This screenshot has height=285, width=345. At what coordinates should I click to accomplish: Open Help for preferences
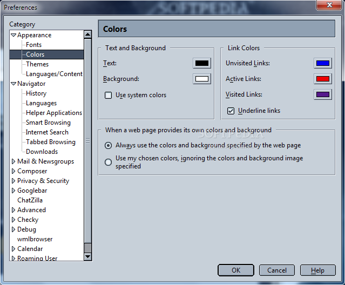pyautogui.click(x=317, y=270)
